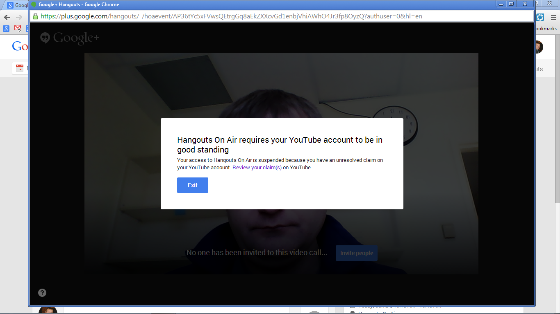Click the green Hangouts icon in the title bar
The height and width of the screenshot is (314, 560).
coord(34,4)
